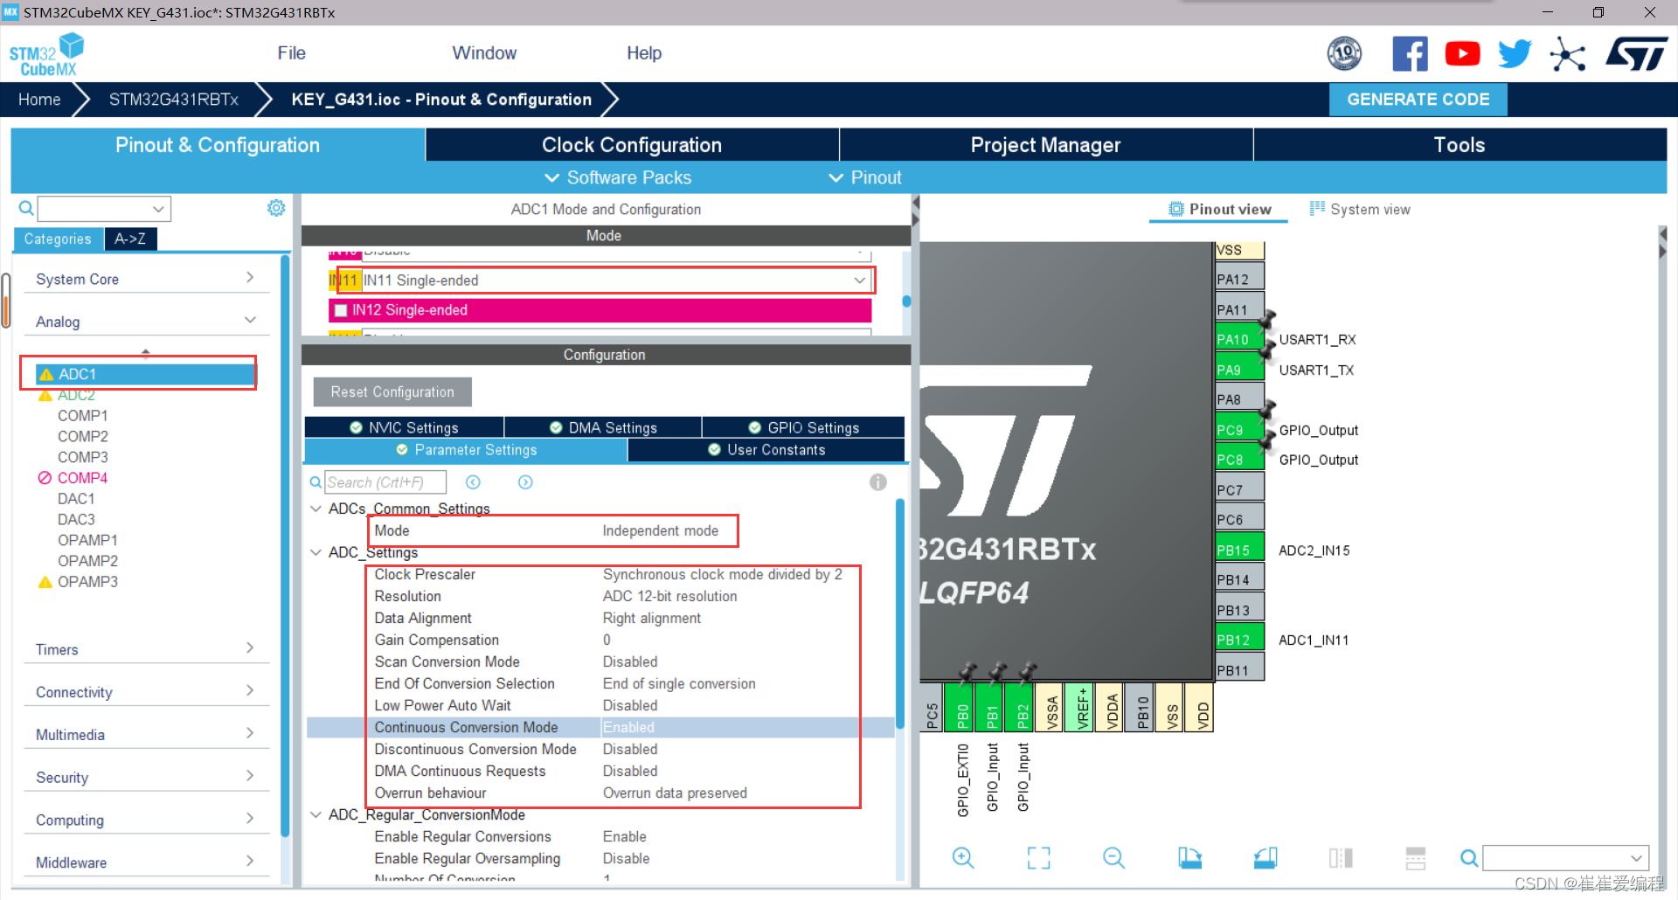Click the Reset Configuration button
Viewport: 1678px width, 900px height.
click(x=392, y=392)
